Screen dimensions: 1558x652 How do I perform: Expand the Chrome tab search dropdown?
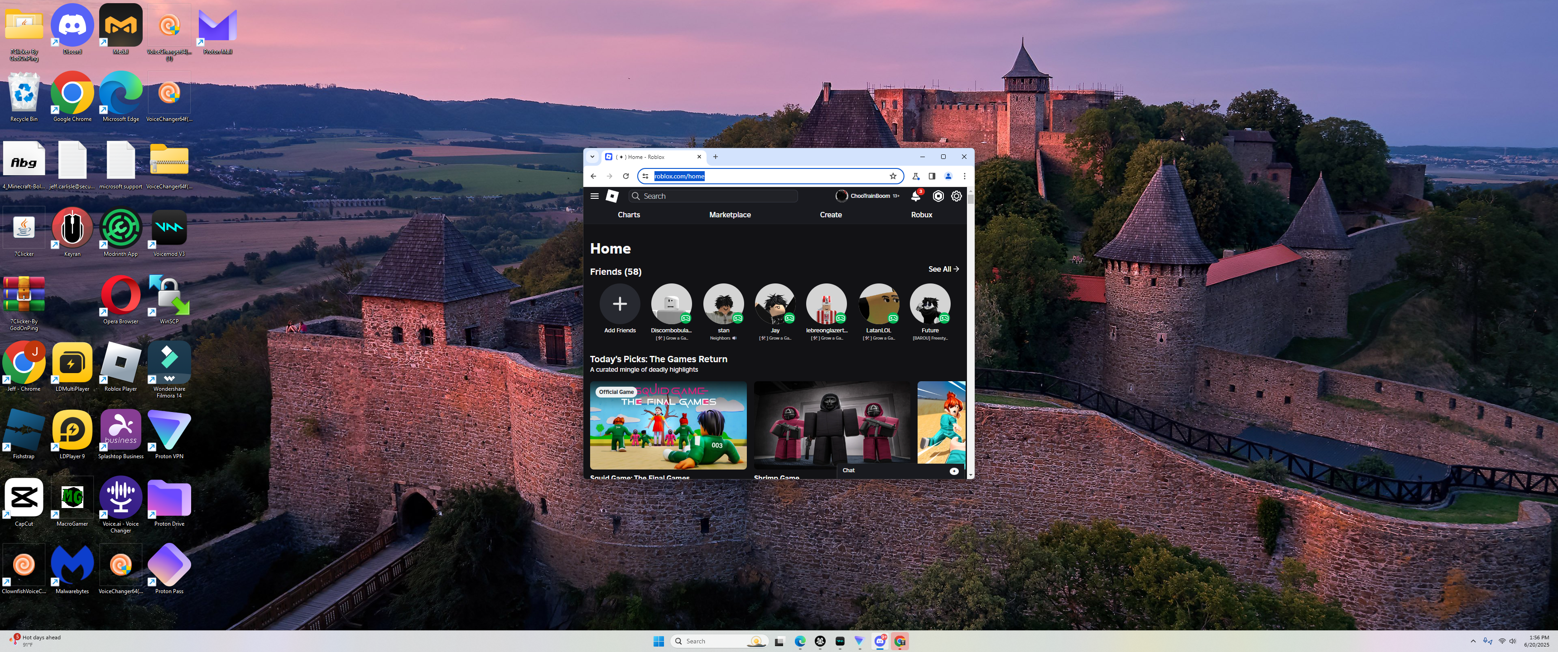[x=592, y=157]
